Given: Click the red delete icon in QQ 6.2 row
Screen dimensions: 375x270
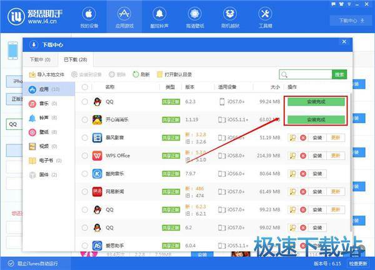Looking at the screenshot, I should 303,227.
